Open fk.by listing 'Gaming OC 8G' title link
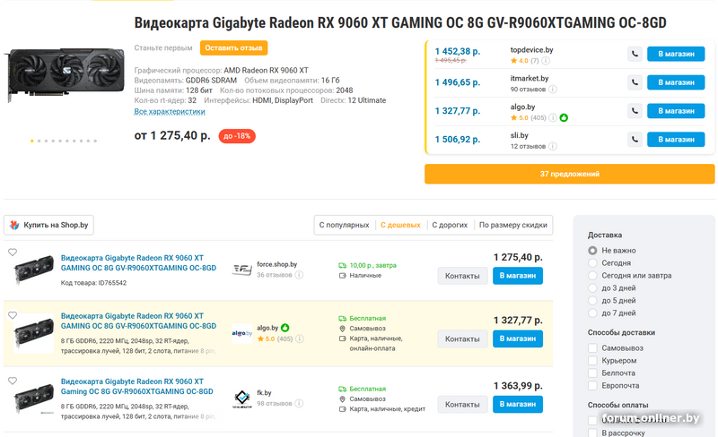Viewport: 718px width, 437px height. click(x=137, y=386)
